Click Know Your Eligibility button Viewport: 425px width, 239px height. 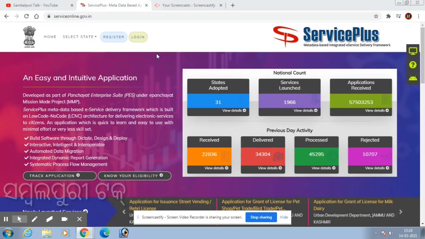134,176
